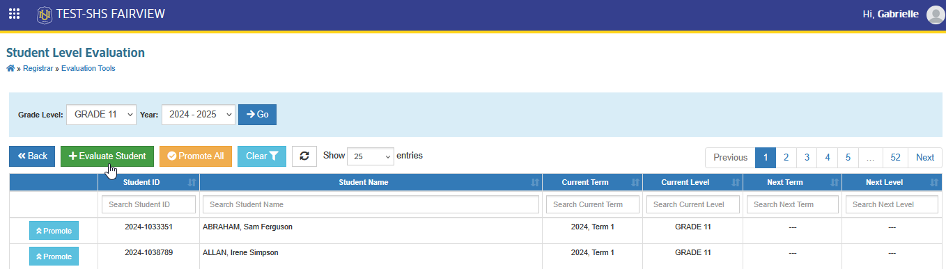Click the TEST-SHS FAIRVIEW title
The image size is (946, 269).
[111, 14]
